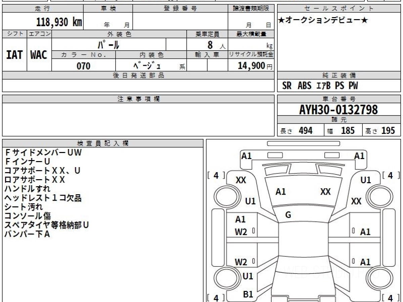The height and width of the screenshot is (302, 403).
Task: Select the 幅 185 dimension
Action: coord(341,131)
